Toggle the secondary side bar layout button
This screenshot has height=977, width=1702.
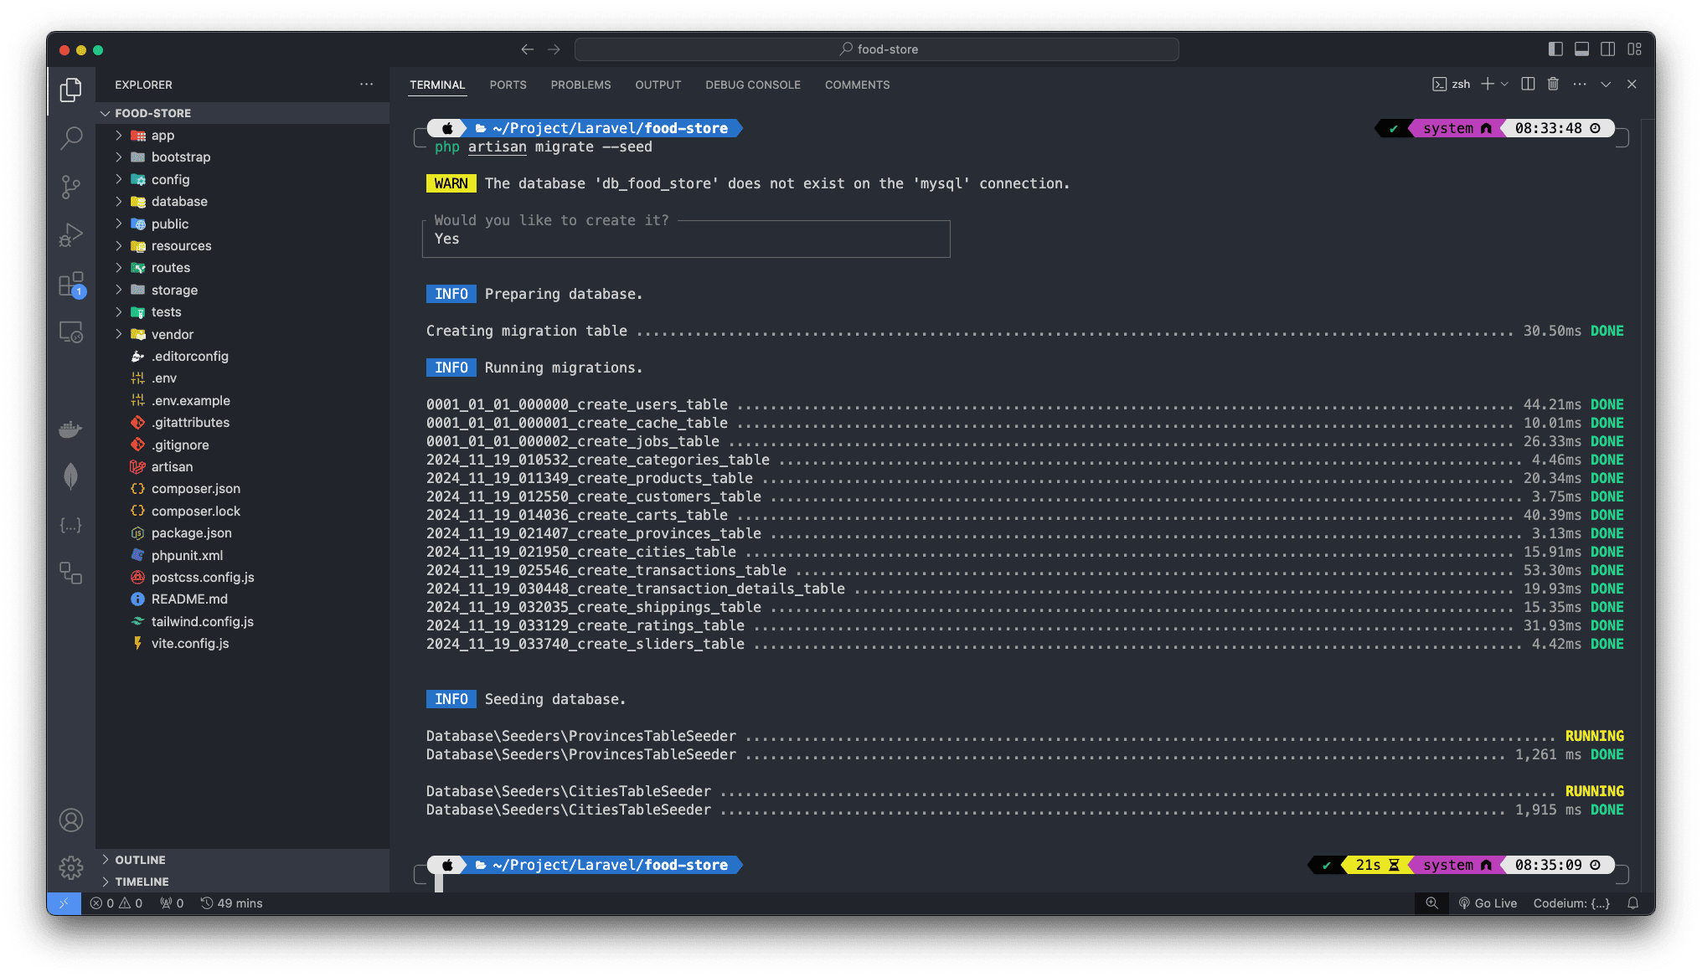1607,49
